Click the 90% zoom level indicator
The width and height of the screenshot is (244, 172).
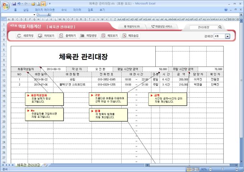[204, 169]
